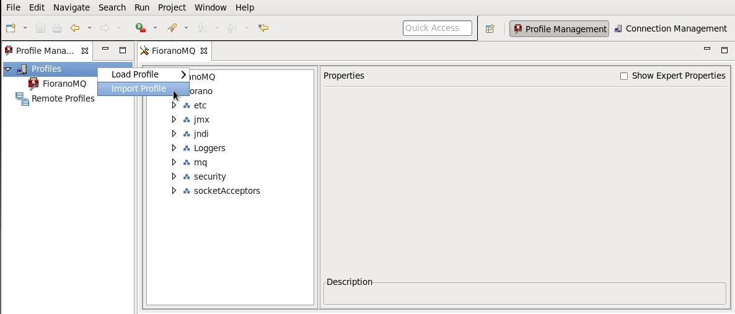Click the highlighter pen toolbar icon

[172, 28]
